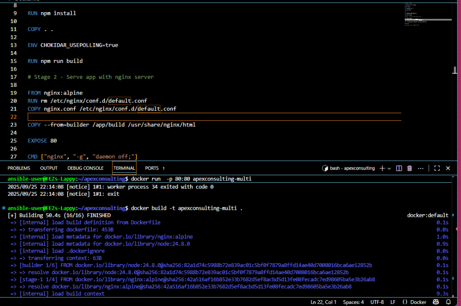Close the terminal panel with X
The width and height of the screenshot is (461, 306).
[x=448, y=168]
